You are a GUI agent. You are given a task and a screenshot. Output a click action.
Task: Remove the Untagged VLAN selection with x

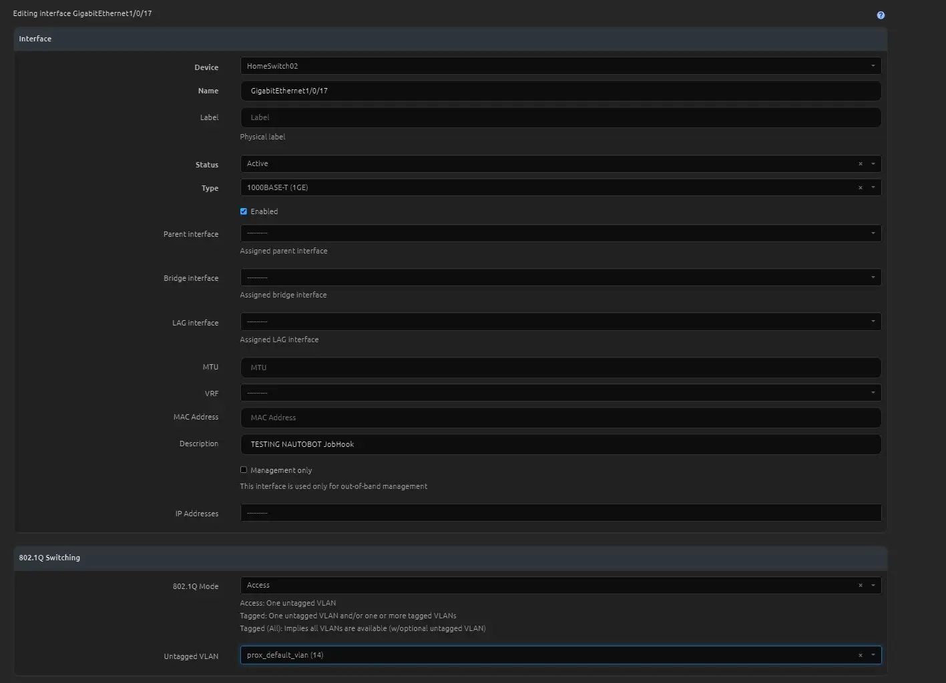[x=860, y=656]
